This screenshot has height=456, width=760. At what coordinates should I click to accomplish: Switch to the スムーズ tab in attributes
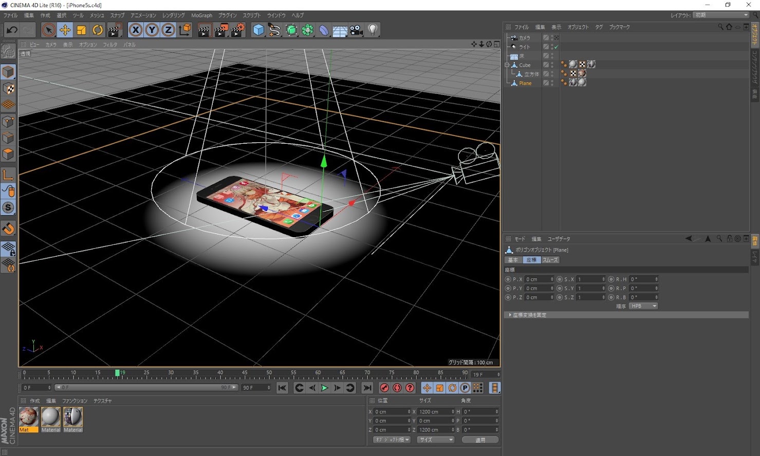coord(550,260)
